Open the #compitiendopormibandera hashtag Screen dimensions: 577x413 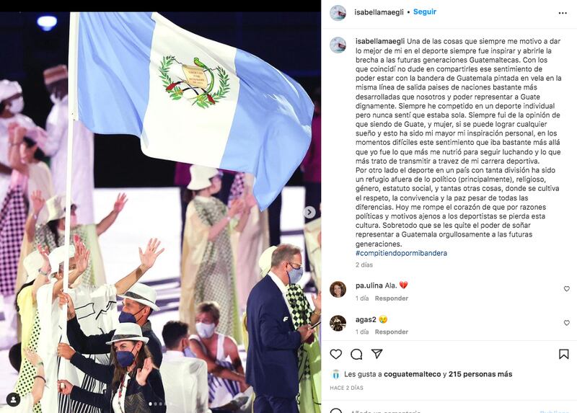click(x=401, y=253)
